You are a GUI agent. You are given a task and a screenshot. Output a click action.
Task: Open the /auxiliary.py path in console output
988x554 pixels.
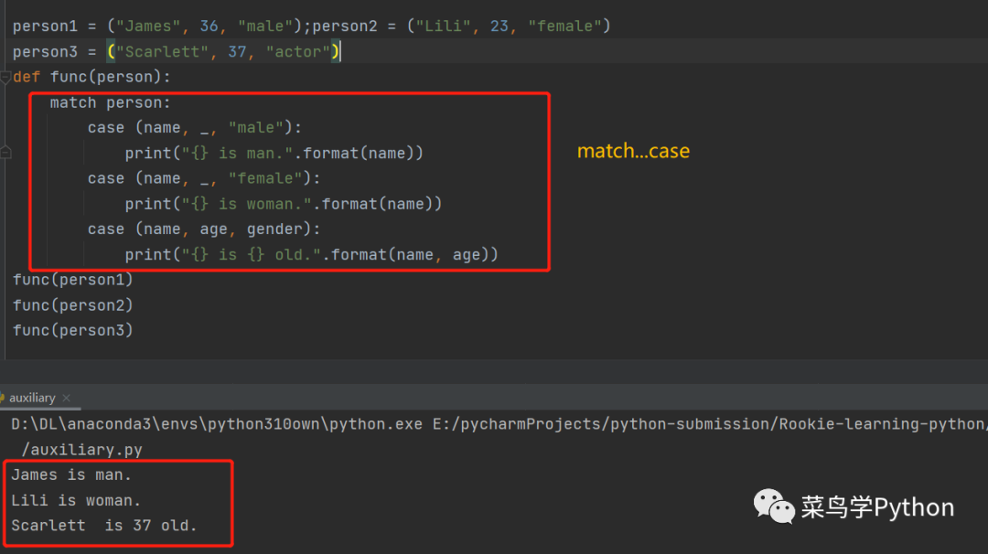[x=82, y=450]
